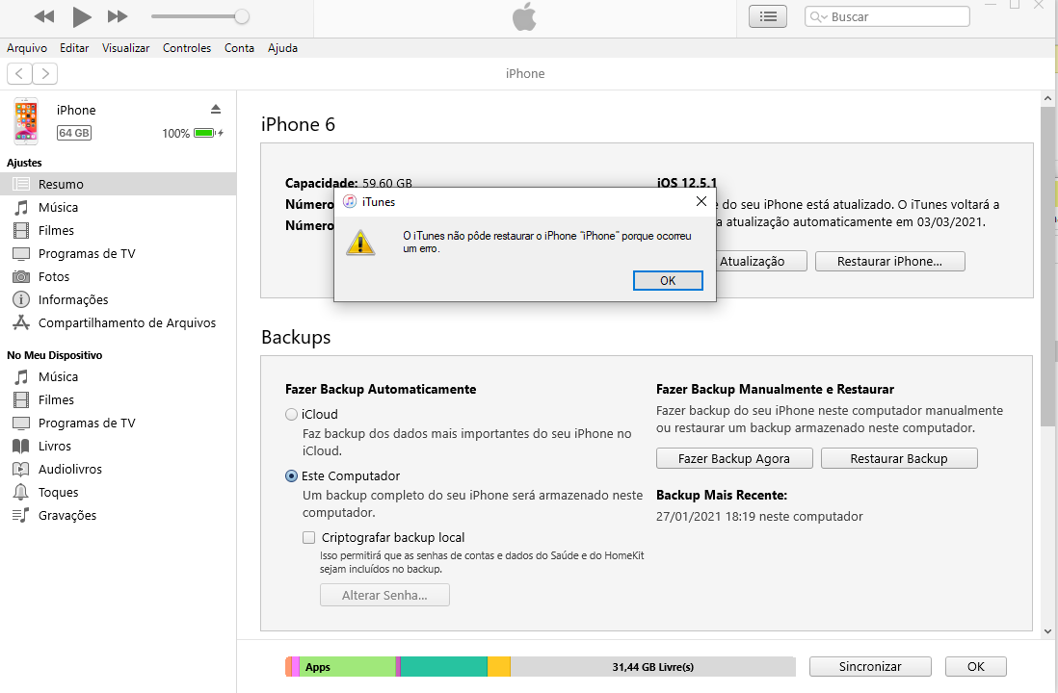Click OK in the iTunes error dialog
1058x693 pixels.
click(668, 280)
